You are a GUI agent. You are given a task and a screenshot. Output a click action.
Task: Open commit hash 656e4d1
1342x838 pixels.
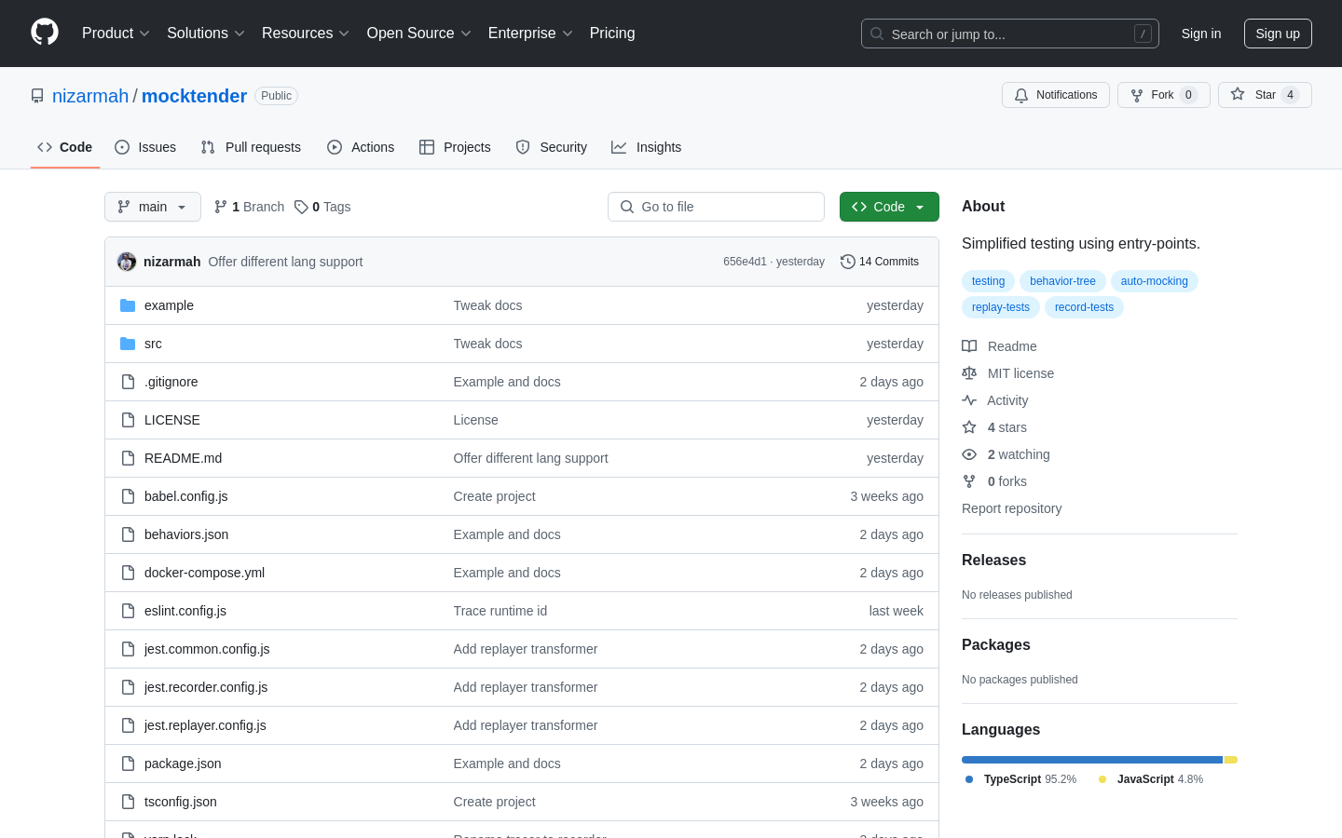point(745,262)
